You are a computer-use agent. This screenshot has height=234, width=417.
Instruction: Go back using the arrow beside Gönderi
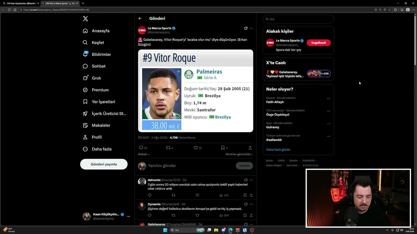[140, 19]
